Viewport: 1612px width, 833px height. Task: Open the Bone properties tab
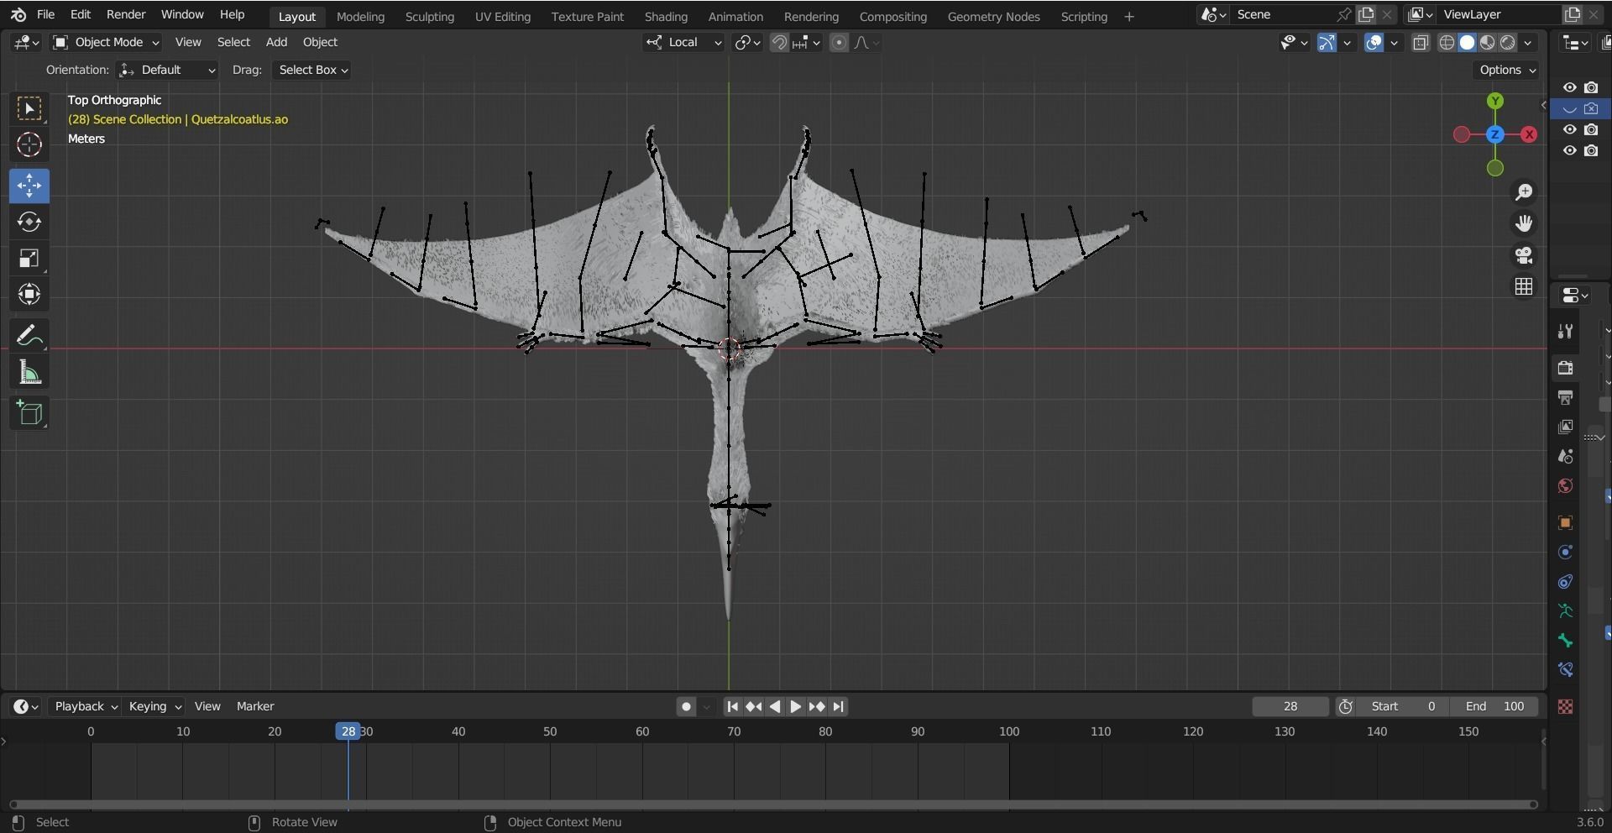tap(1565, 640)
